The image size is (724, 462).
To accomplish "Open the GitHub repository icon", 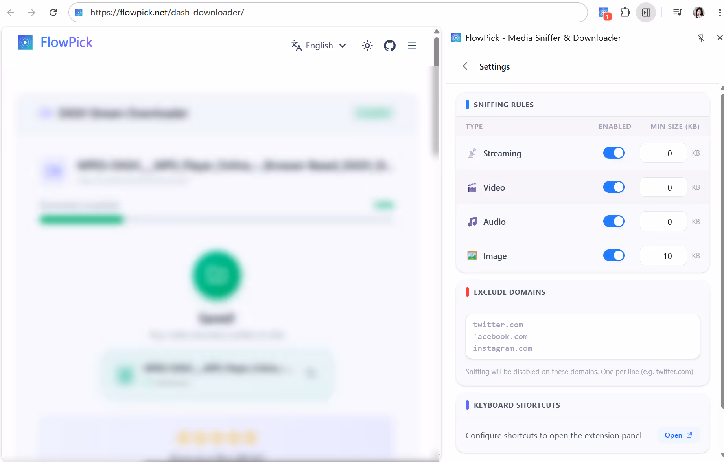I will 389,46.
